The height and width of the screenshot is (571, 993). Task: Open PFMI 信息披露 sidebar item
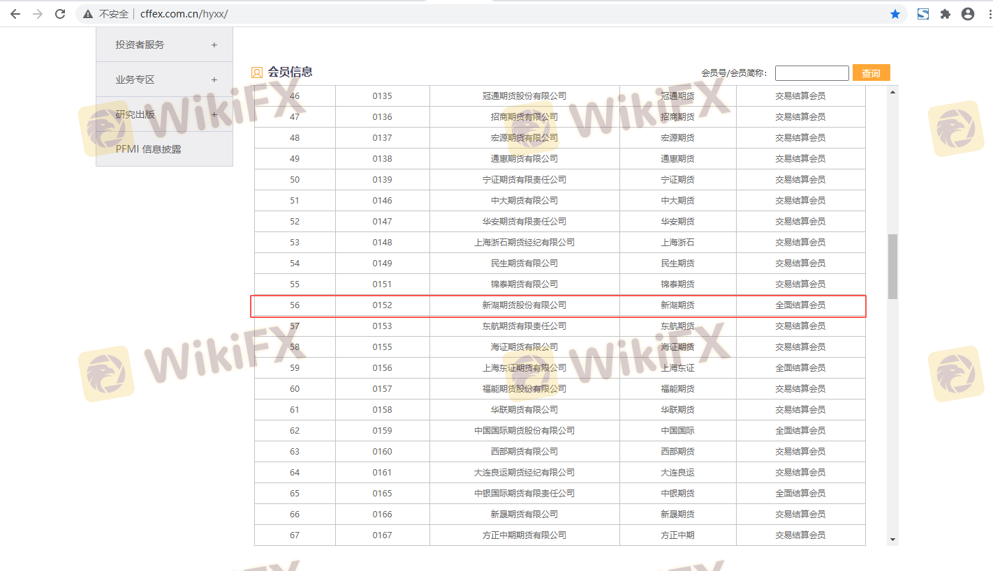point(148,149)
